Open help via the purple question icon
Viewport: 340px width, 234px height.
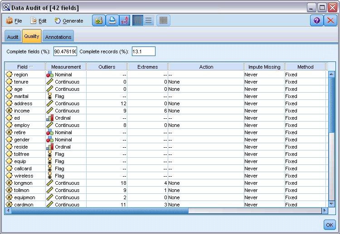click(317, 20)
